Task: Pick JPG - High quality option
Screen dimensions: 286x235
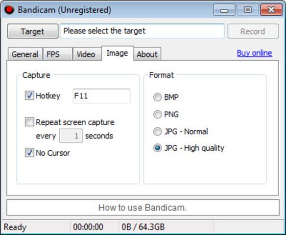Action: pyautogui.click(x=157, y=148)
